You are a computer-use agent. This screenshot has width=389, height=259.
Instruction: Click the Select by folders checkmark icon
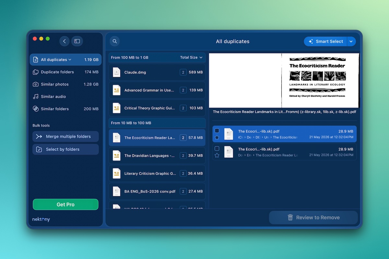pos(39,149)
